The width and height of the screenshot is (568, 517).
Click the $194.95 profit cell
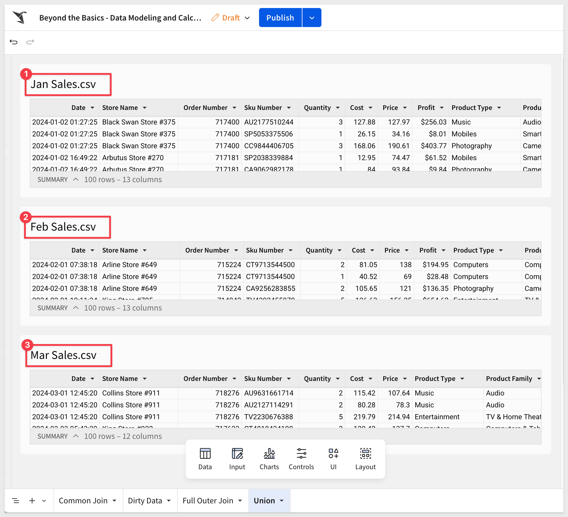coord(432,265)
